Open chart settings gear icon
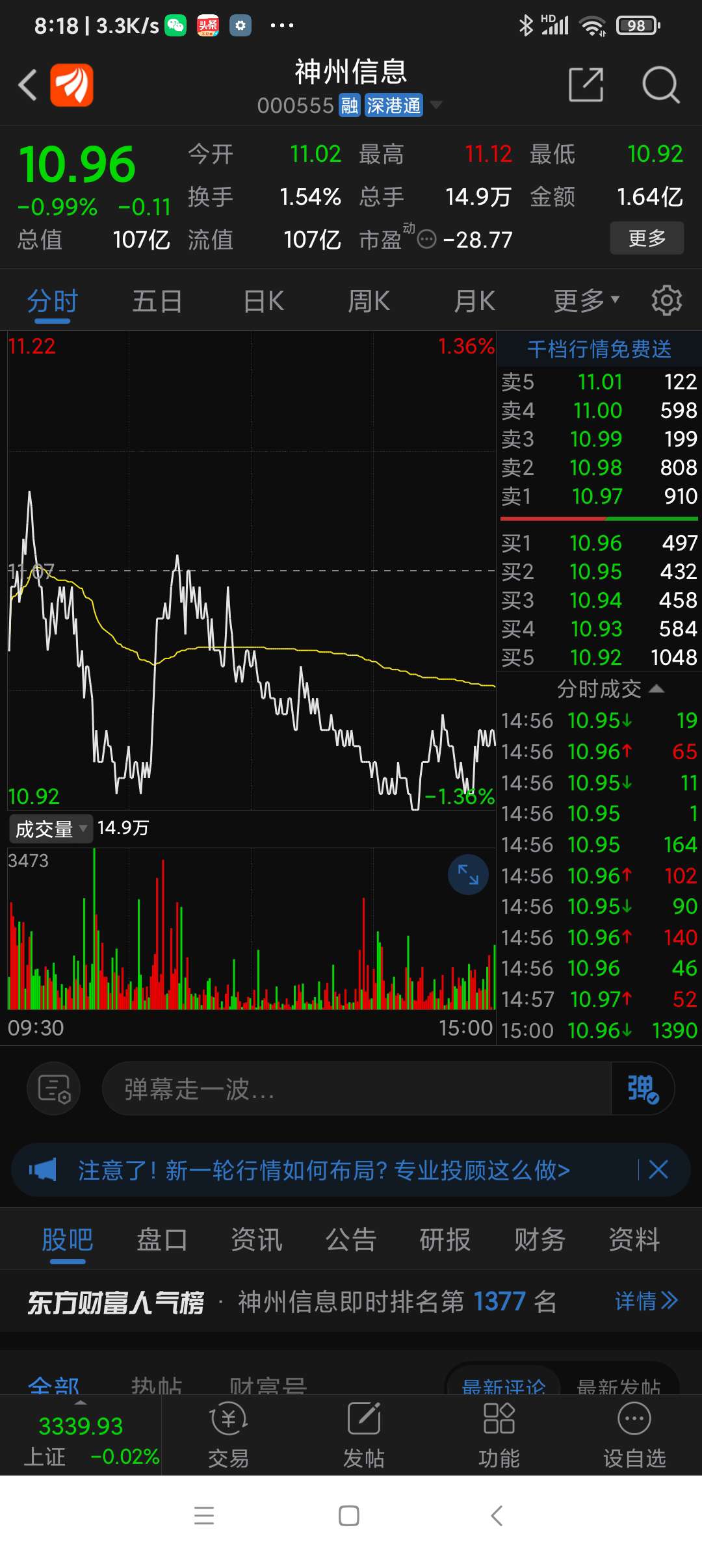702x1560 pixels. pyautogui.click(x=667, y=300)
